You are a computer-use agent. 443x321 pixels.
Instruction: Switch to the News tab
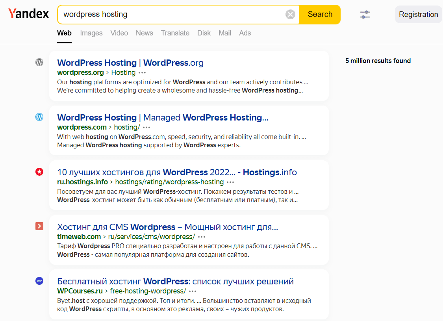tap(145, 33)
